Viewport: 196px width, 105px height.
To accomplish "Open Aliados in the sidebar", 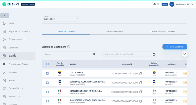I will pos(12,80).
